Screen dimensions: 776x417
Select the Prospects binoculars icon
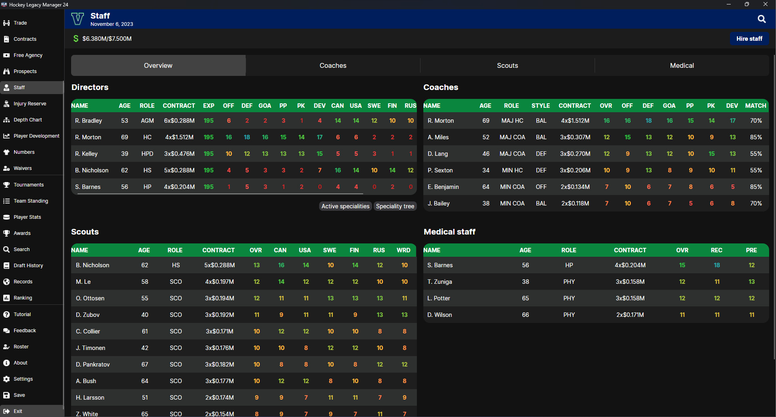6,71
